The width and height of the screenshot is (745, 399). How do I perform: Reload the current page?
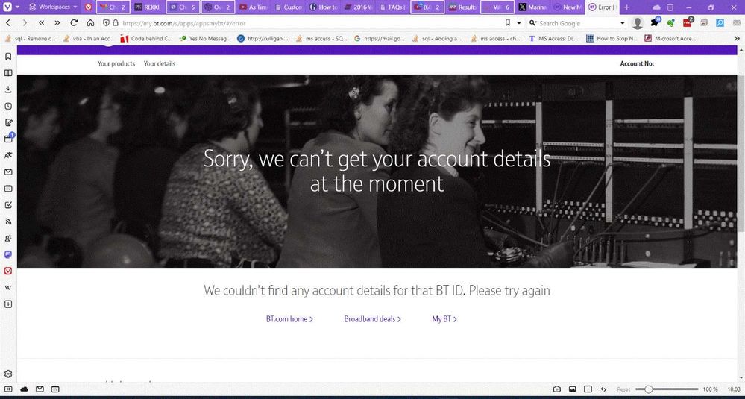point(74,23)
